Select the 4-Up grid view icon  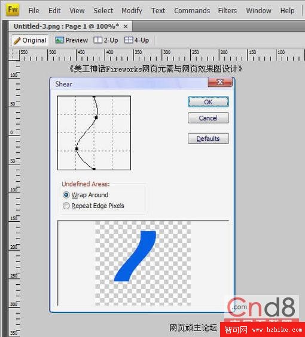(x=129, y=40)
